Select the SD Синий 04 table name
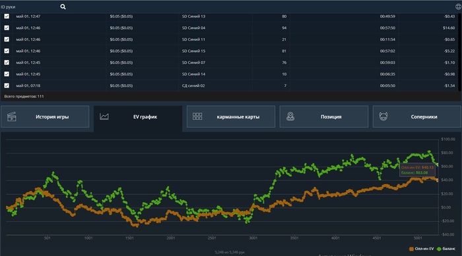462x256 pixels. coord(193,28)
